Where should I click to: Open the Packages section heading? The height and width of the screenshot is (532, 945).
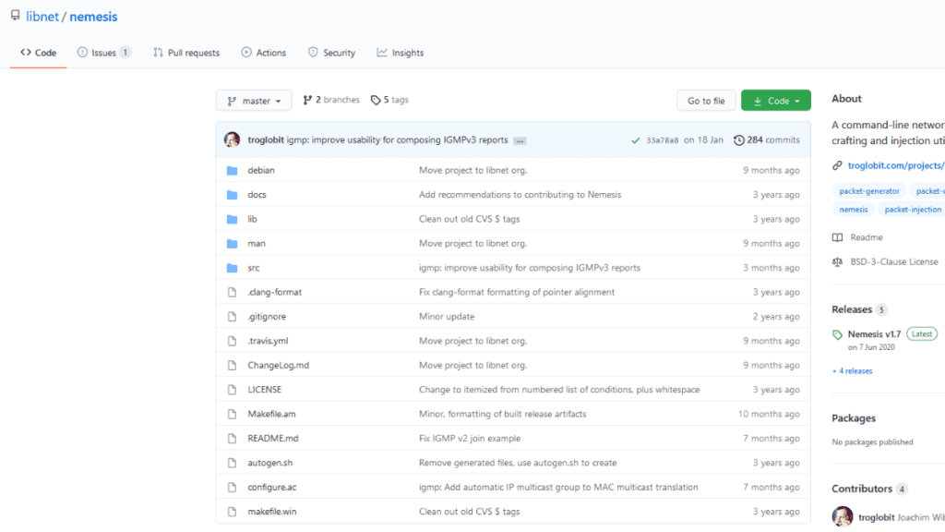pyautogui.click(x=854, y=418)
